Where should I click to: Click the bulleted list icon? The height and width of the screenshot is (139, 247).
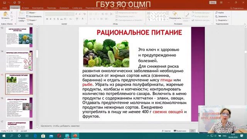(x=91, y=14)
